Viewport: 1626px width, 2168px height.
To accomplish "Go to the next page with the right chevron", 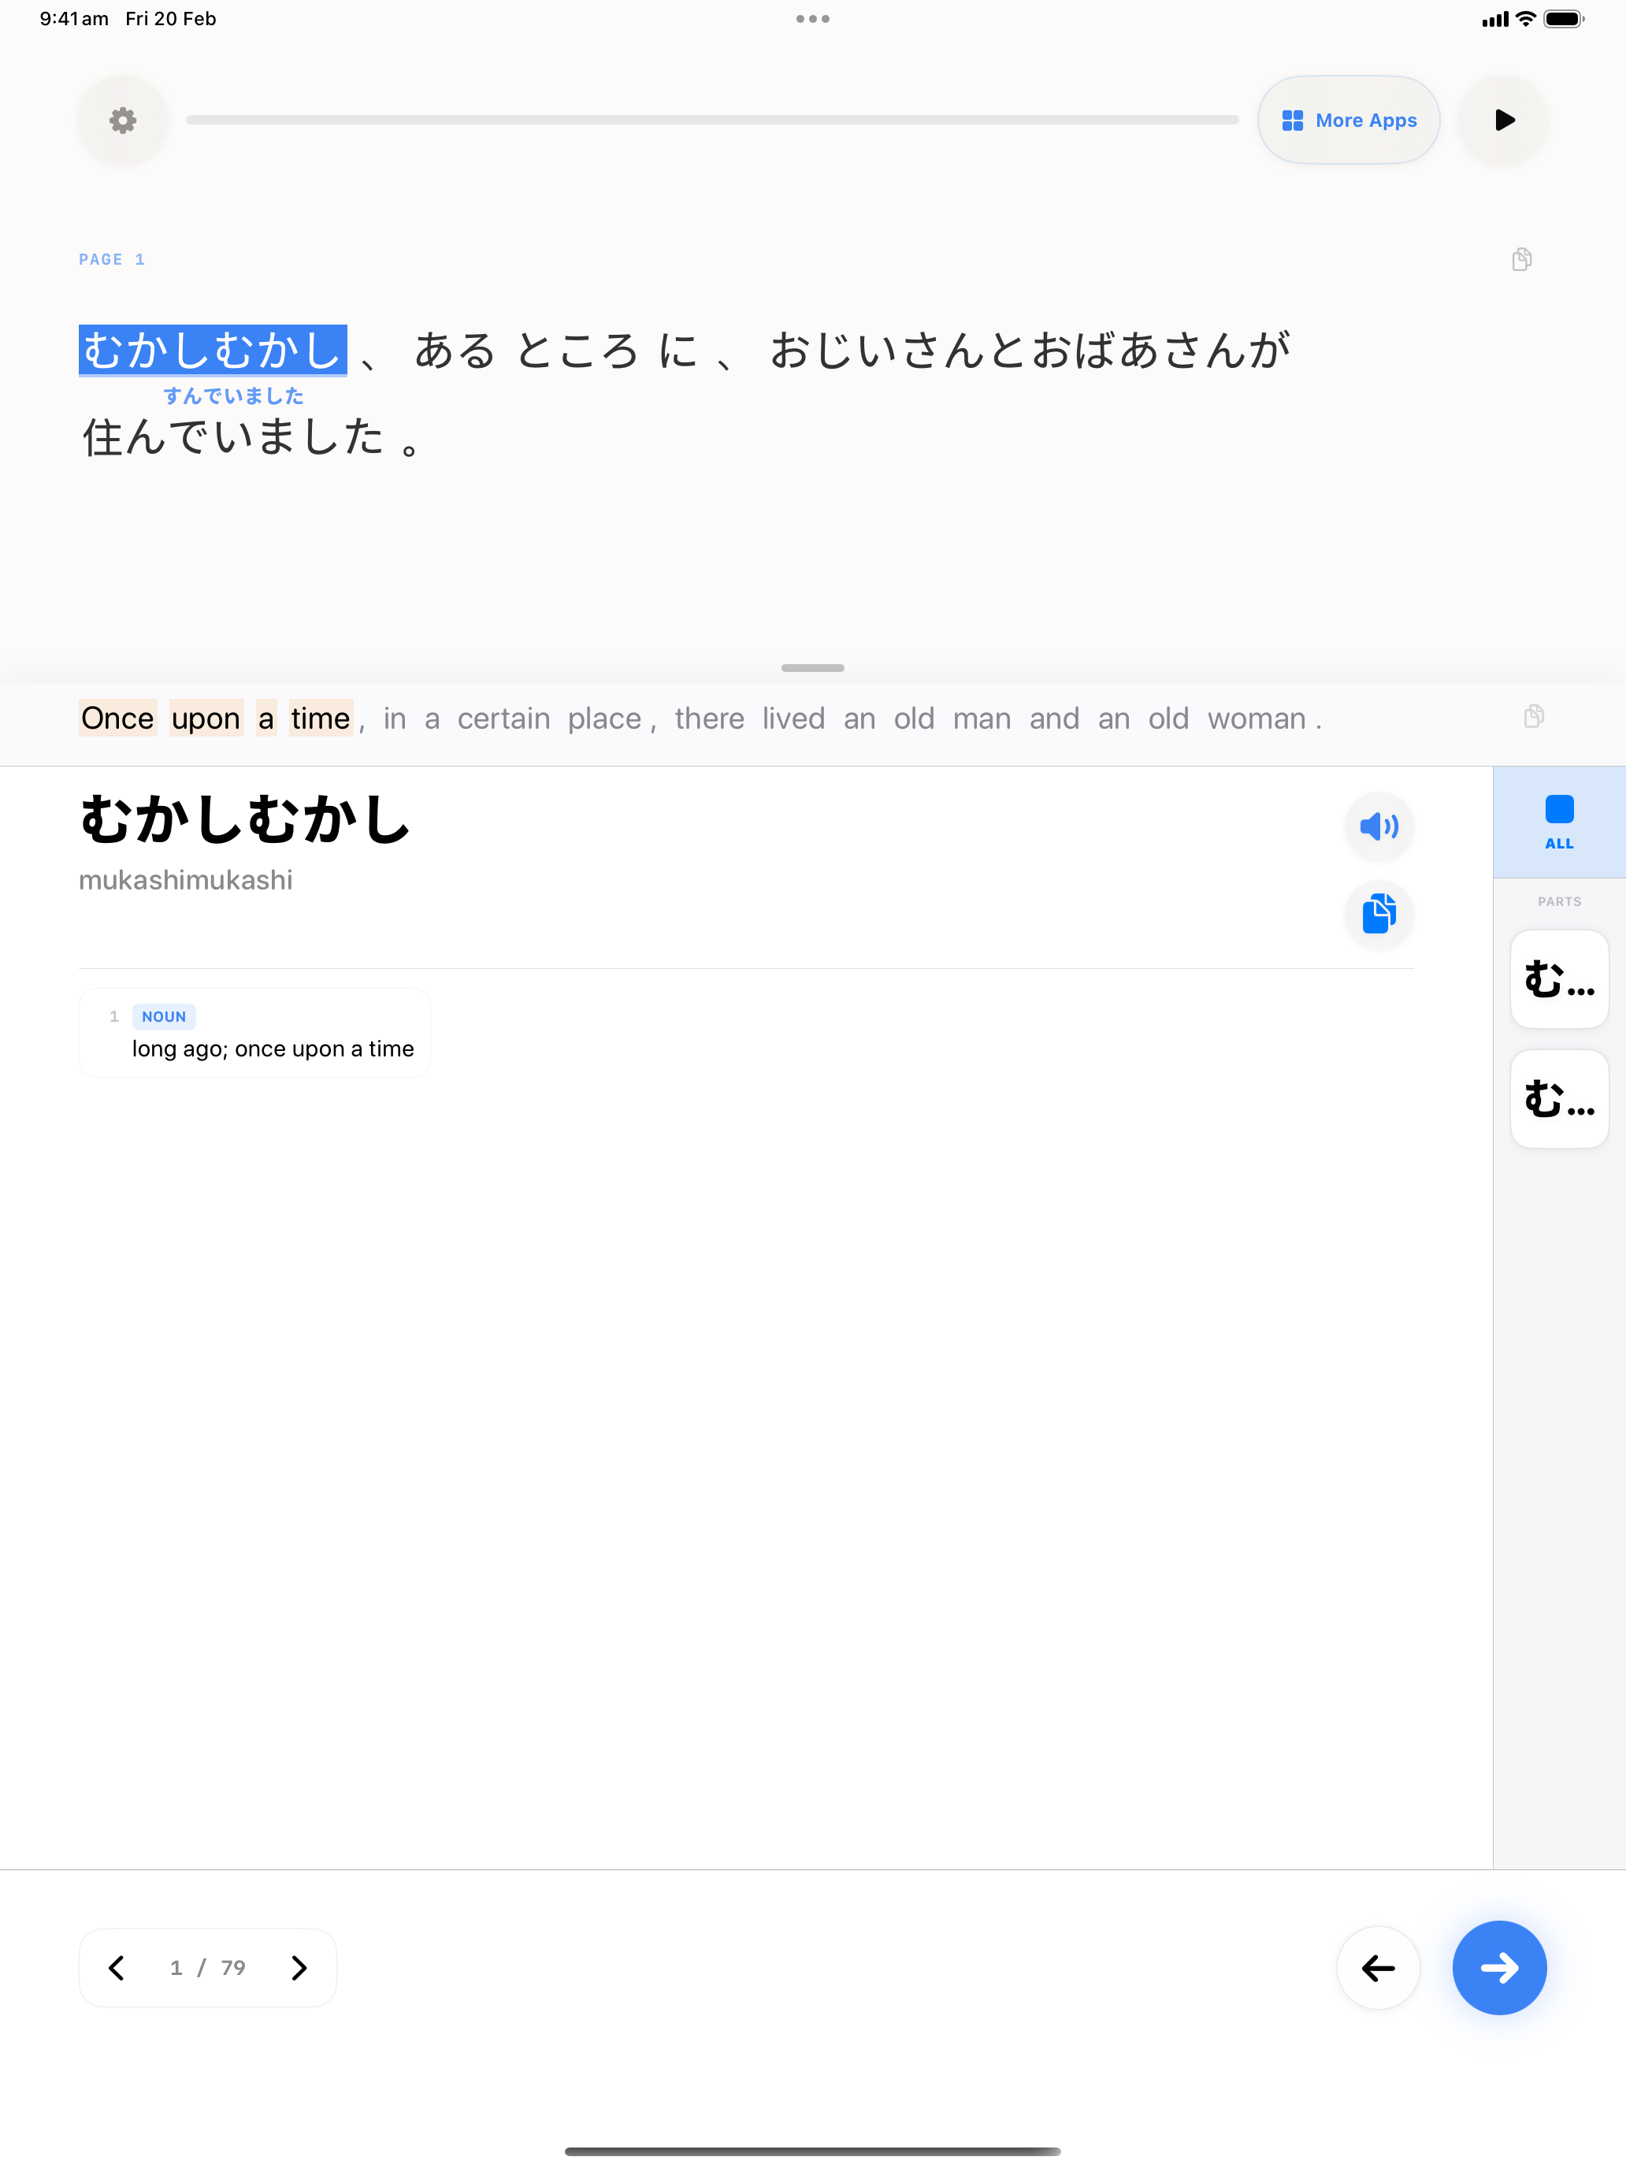I will coord(299,1968).
